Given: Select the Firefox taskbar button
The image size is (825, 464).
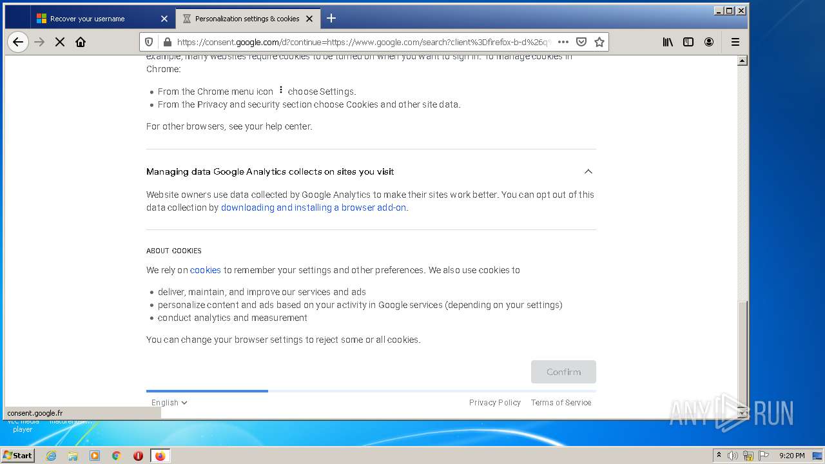Looking at the screenshot, I should 160,456.
